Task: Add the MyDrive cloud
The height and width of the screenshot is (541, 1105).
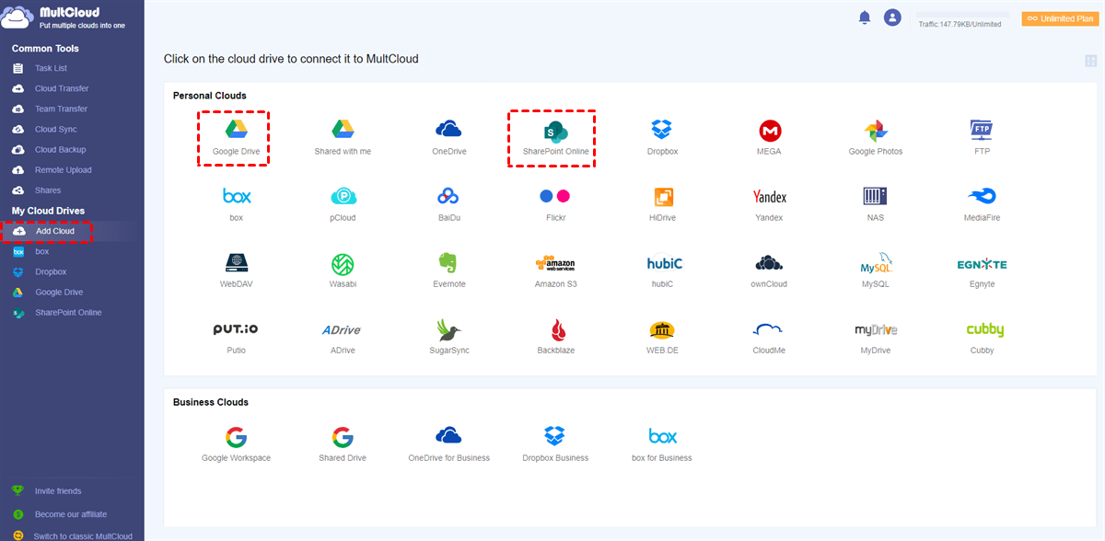Action: (x=876, y=329)
